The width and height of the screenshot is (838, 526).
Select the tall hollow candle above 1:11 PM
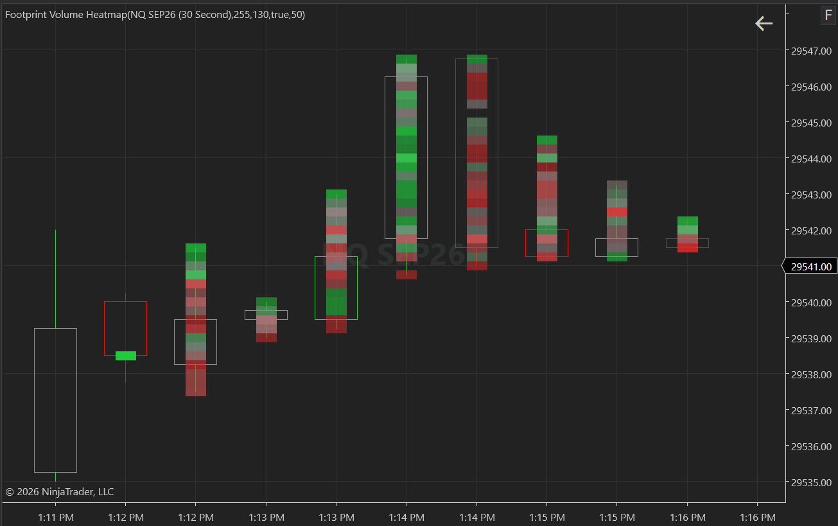coord(55,400)
